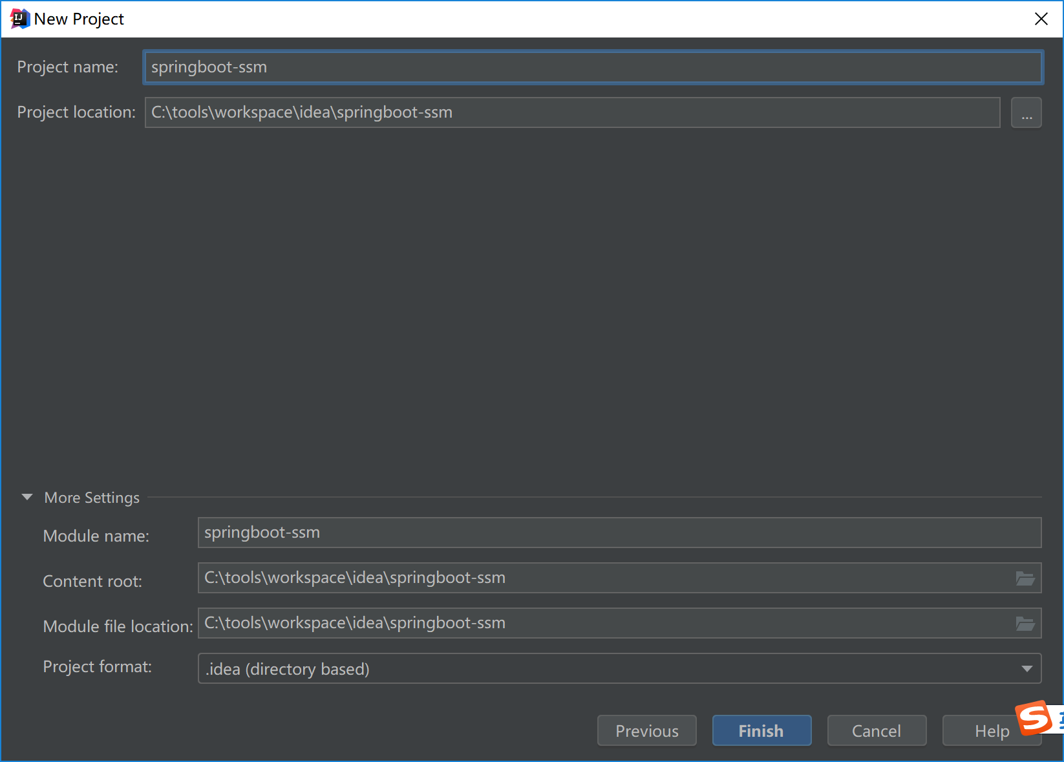Screen dimensions: 1064x762
Task: Open the browse button for project location
Action: coord(1026,112)
